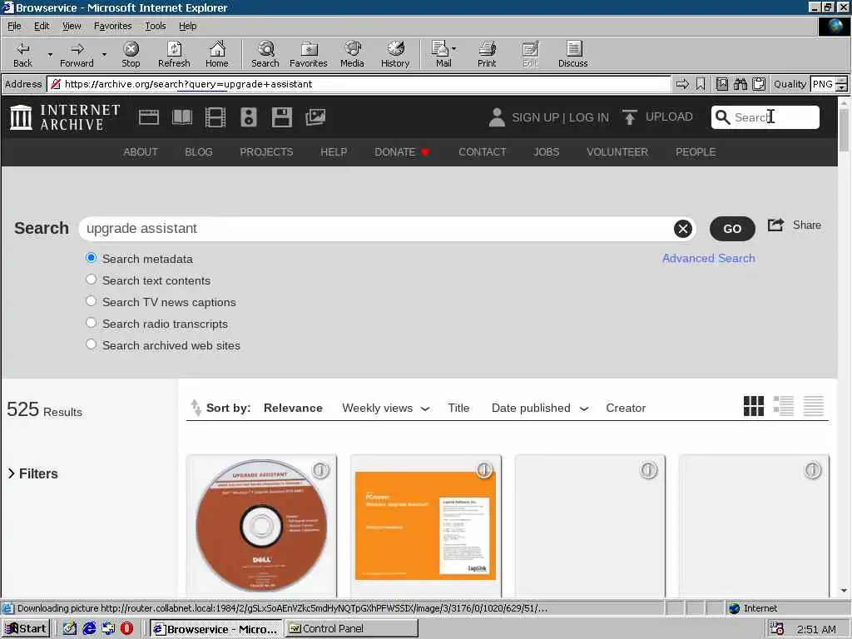Open the Date published sort dropdown

pyautogui.click(x=540, y=408)
